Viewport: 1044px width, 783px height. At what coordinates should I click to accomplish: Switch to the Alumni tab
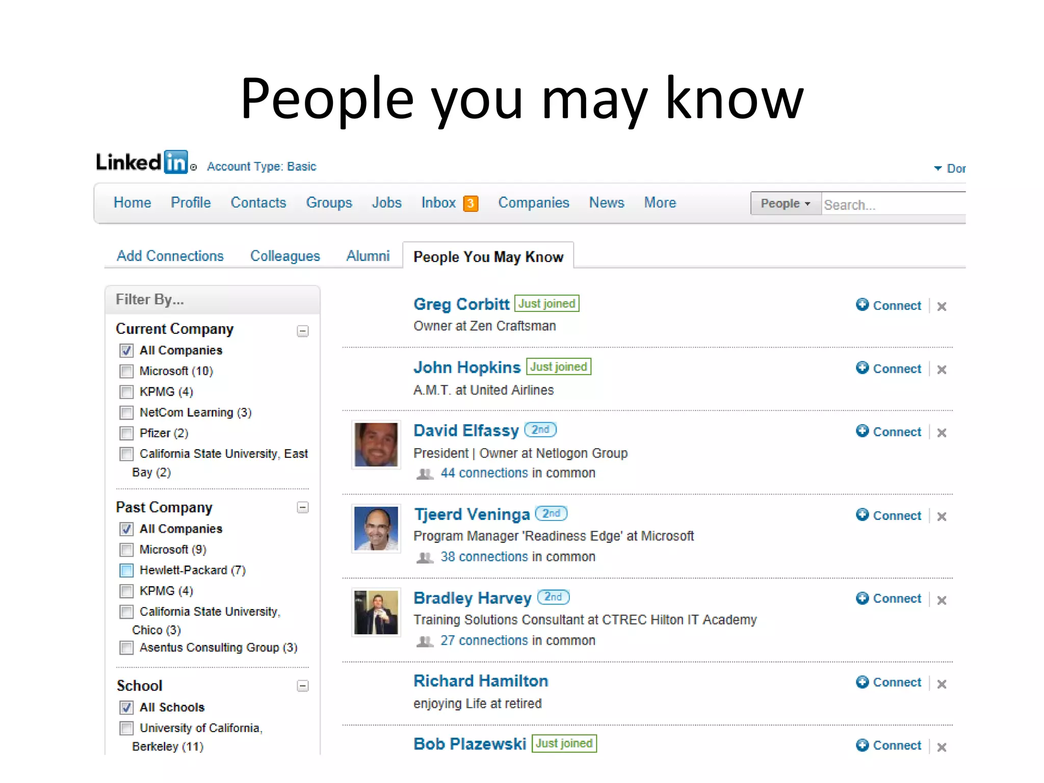(x=368, y=256)
